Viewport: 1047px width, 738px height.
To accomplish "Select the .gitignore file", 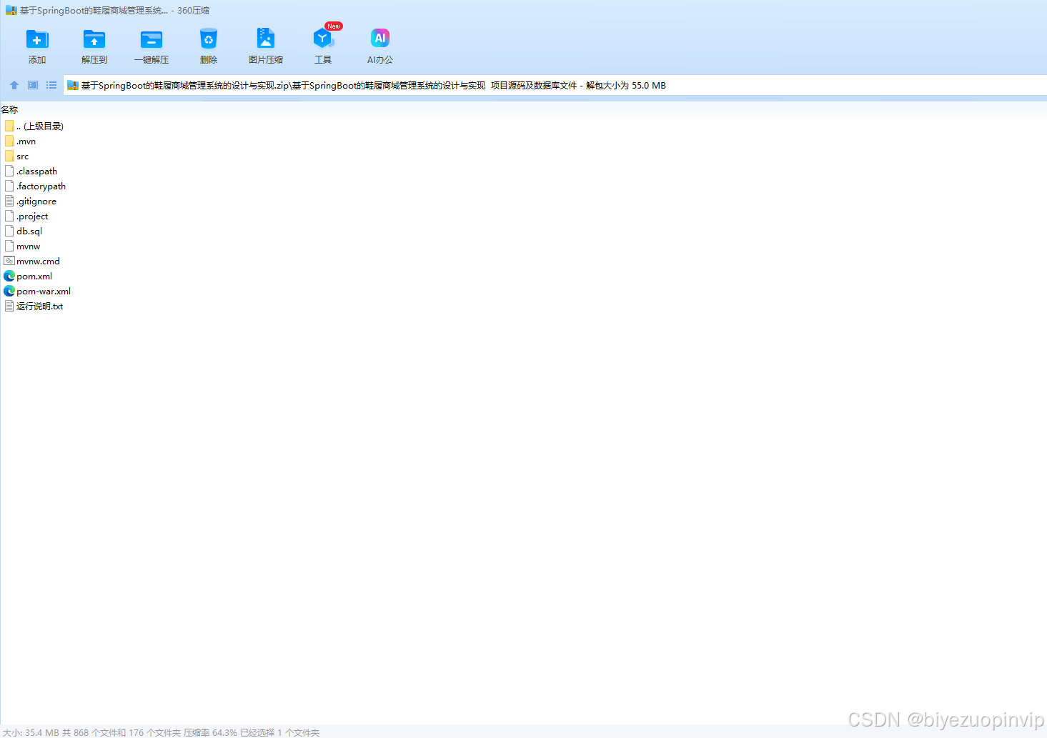I will (30, 201).
